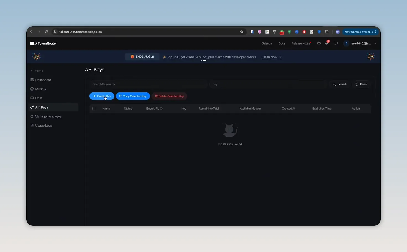Open the Release Notes header link
Screen dimensions: 407x252
pyautogui.click(x=301, y=43)
